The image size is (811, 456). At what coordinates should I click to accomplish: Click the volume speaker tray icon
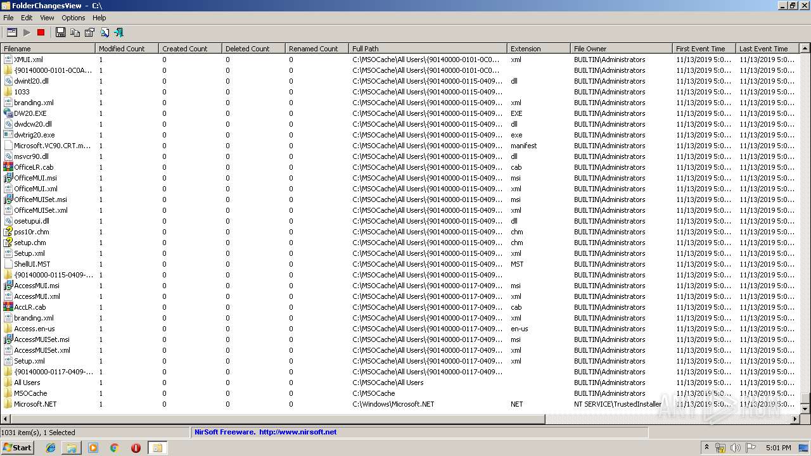point(735,448)
